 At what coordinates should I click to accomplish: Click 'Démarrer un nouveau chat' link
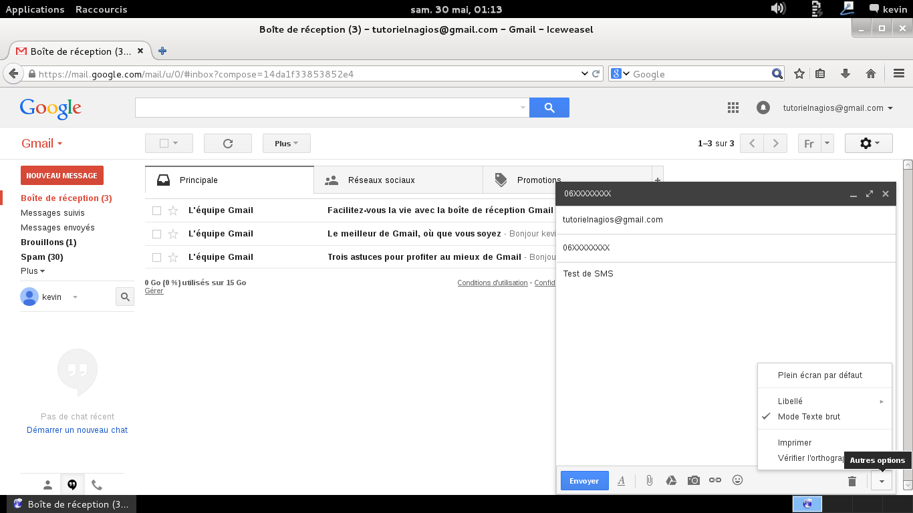pyautogui.click(x=77, y=430)
